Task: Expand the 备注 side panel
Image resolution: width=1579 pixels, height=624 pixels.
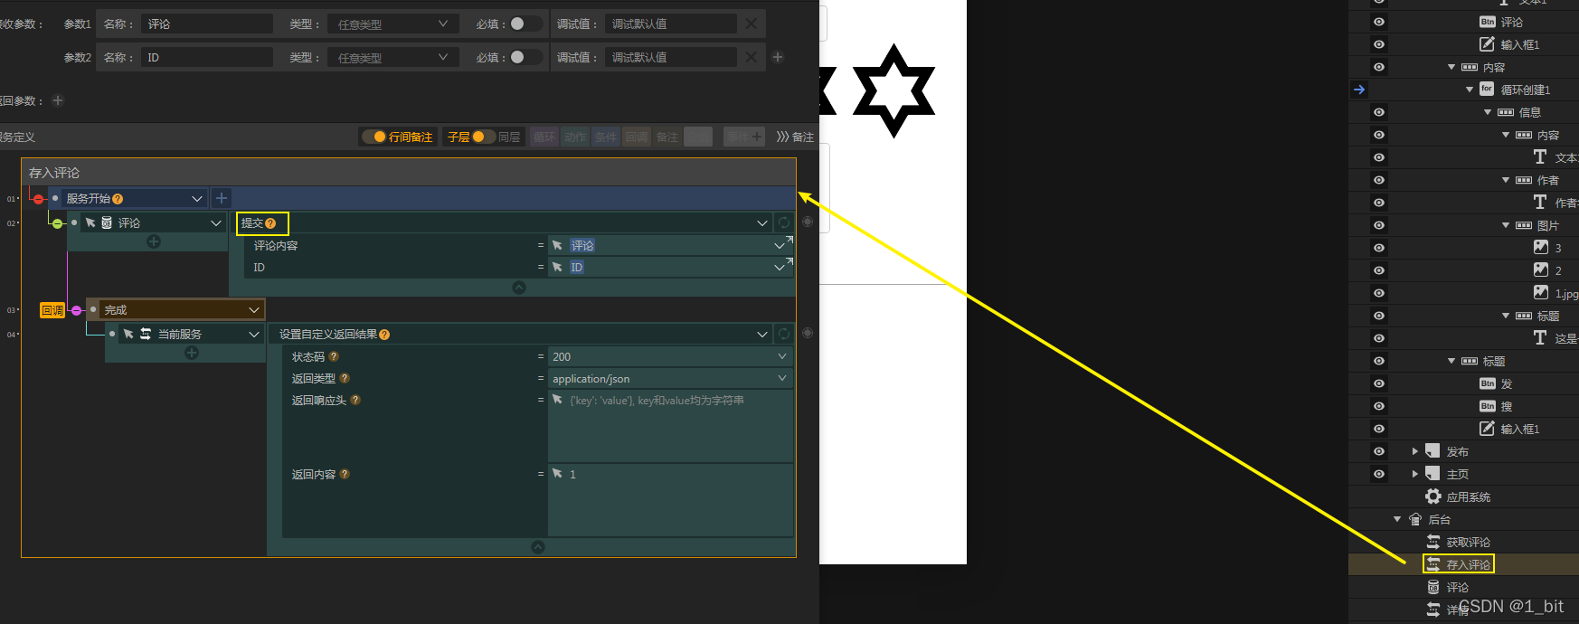Action: 794,137
